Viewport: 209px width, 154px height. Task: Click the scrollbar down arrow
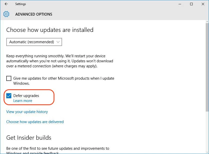tap(207, 152)
